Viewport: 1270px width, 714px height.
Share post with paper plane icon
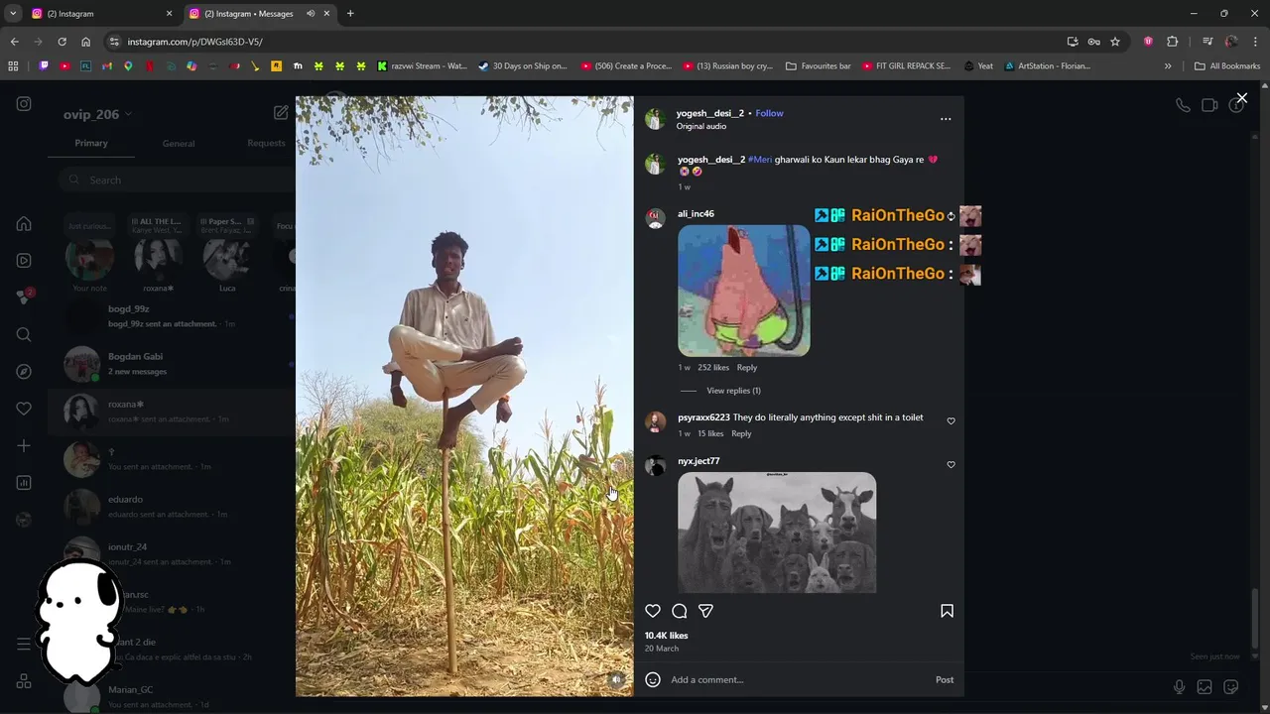point(705,611)
